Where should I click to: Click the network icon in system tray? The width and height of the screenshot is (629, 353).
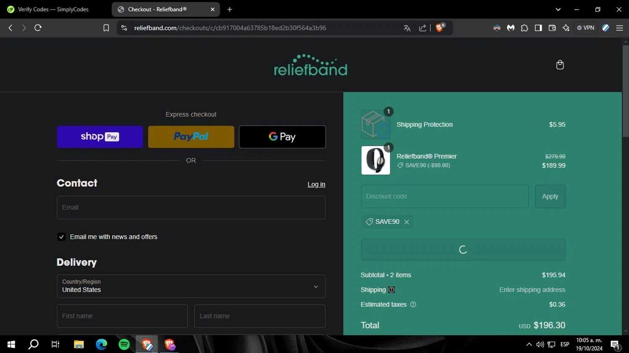[x=552, y=344]
